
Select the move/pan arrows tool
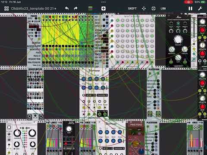tap(144, 9)
